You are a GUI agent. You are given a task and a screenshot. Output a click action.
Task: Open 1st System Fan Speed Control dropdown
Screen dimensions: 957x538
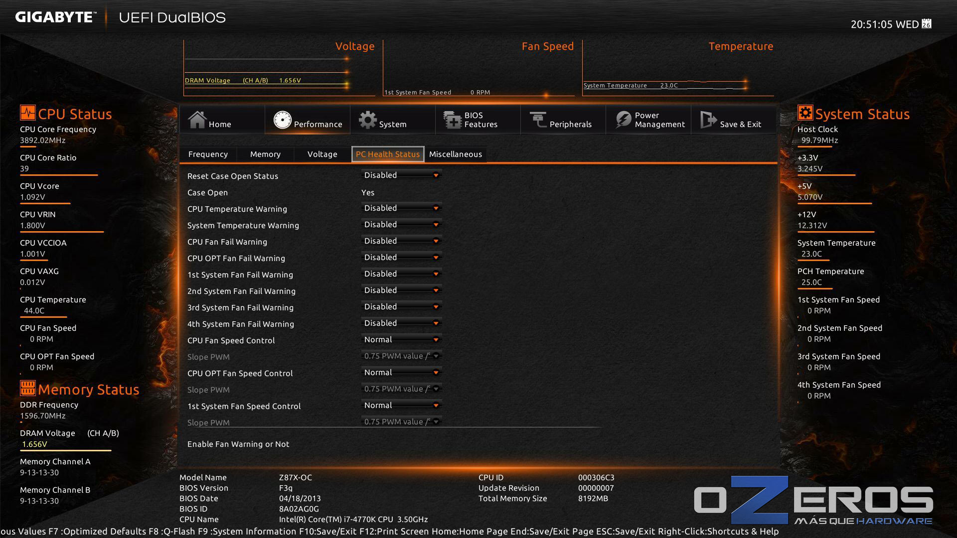point(401,405)
